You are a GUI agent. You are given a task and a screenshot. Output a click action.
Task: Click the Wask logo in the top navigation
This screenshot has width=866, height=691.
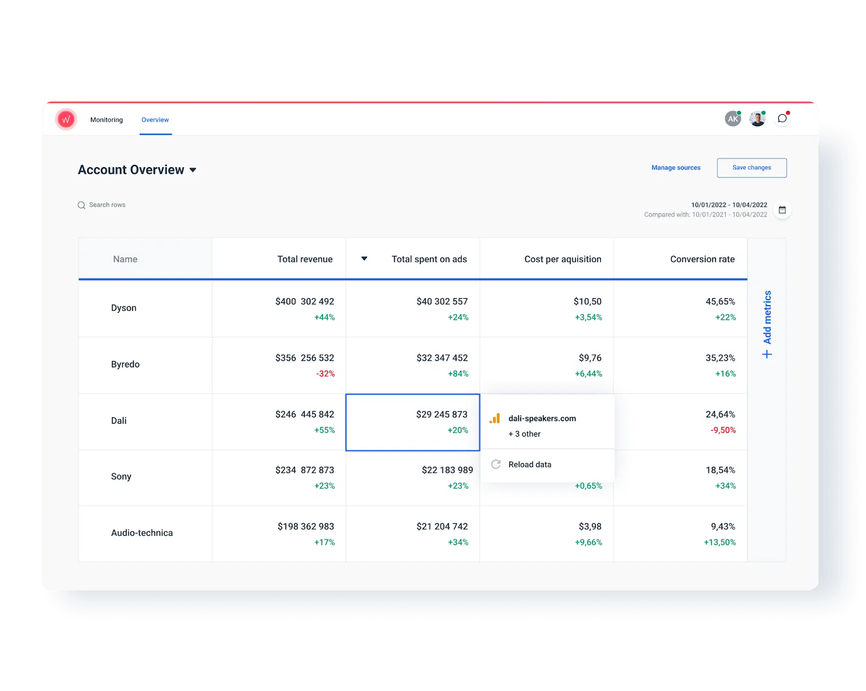tap(65, 119)
